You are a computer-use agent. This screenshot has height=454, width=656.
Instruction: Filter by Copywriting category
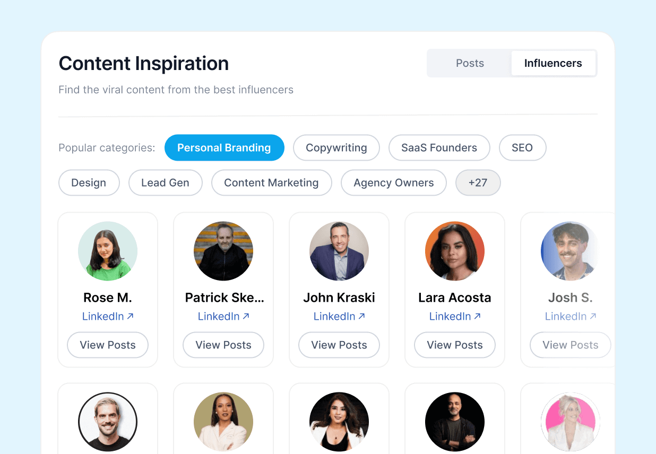point(336,148)
